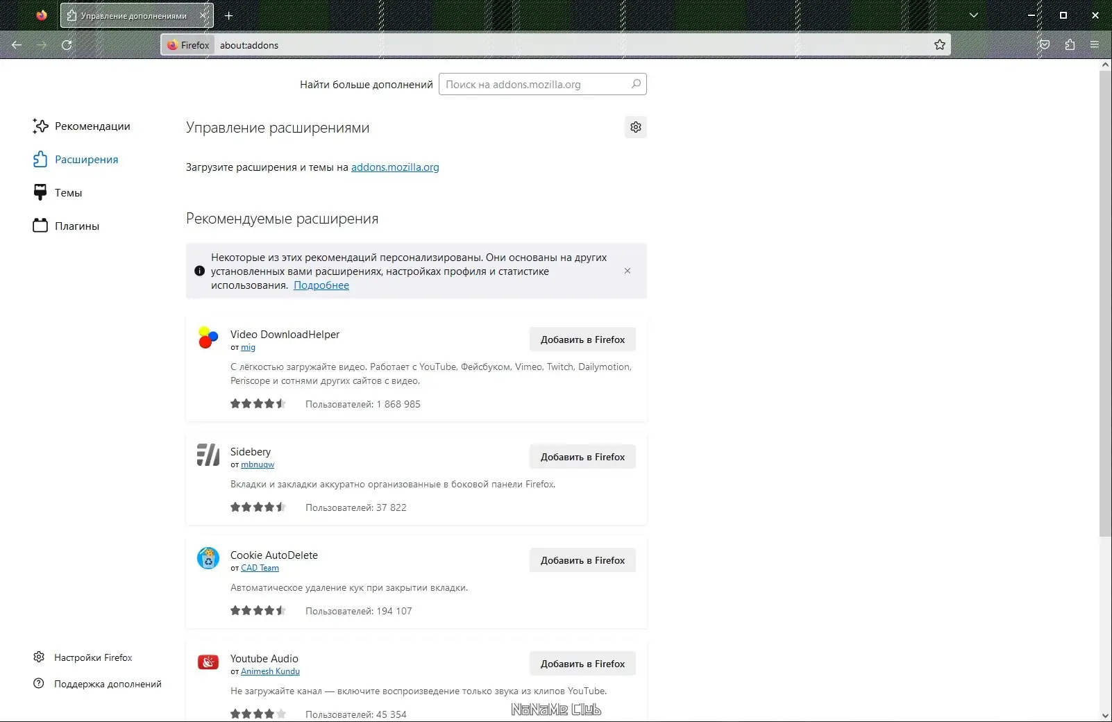Dismiss the personalized recommendations notice

pos(627,271)
